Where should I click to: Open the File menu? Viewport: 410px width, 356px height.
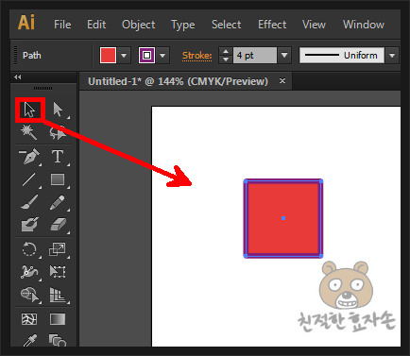click(62, 25)
